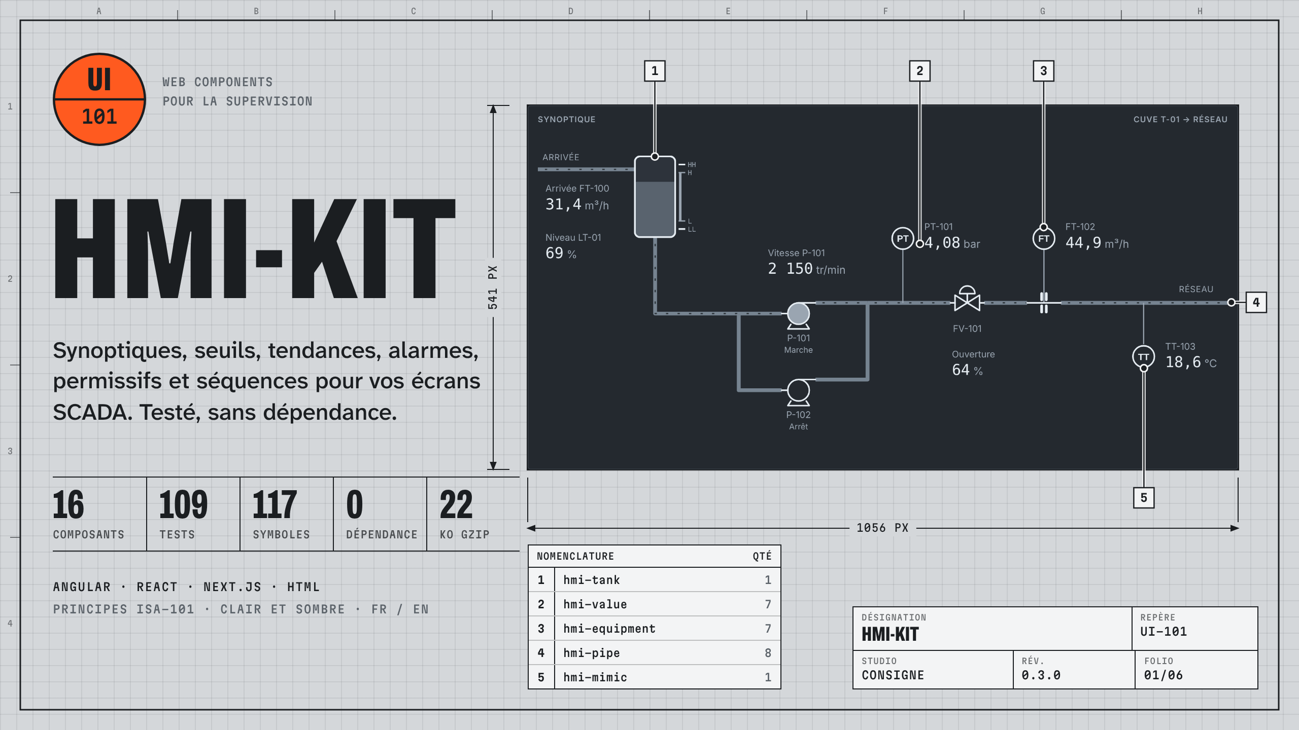Click the CUVE T-01 → RÉSEAU label
The width and height of the screenshot is (1299, 730).
pyautogui.click(x=1180, y=119)
